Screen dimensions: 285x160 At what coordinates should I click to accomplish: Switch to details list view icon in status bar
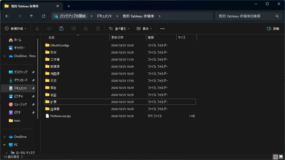tap(276, 157)
